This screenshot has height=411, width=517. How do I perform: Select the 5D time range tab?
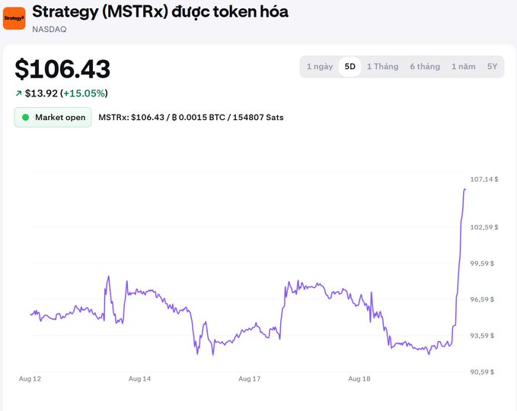point(349,66)
